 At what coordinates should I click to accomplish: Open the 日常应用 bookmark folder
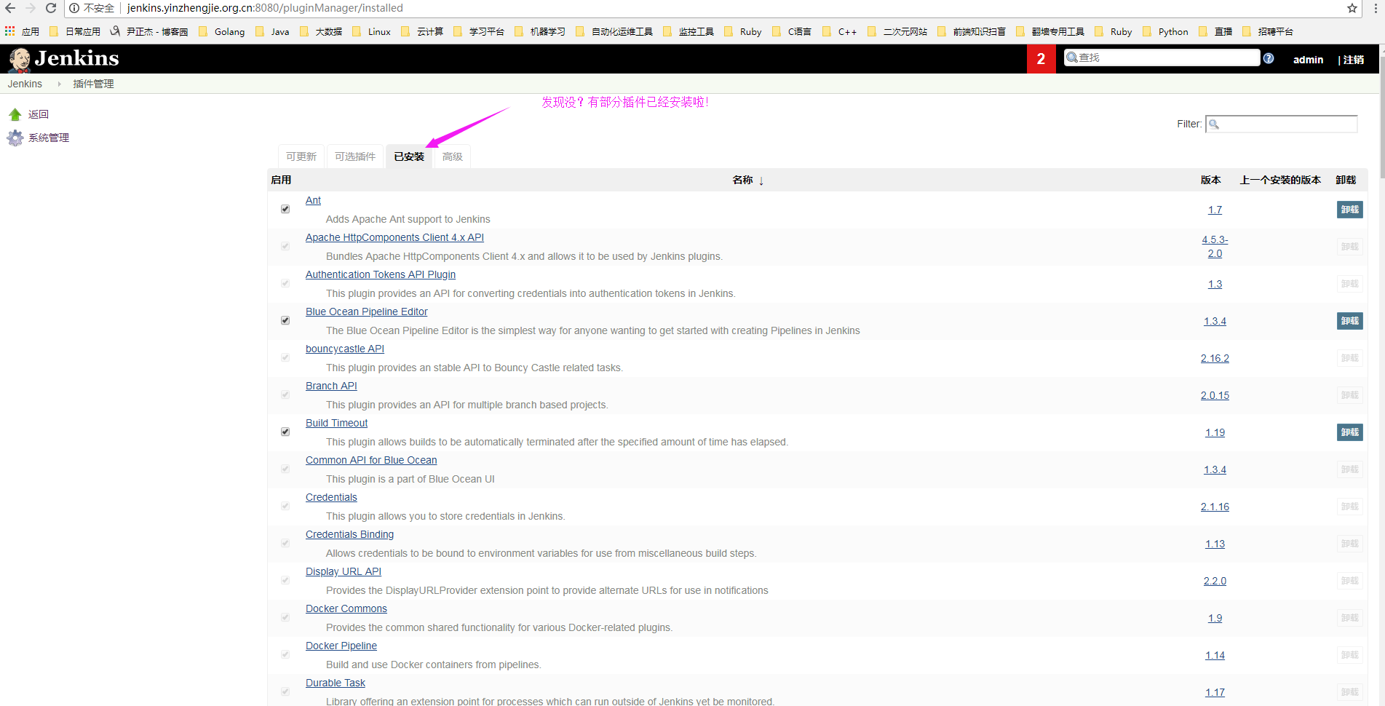74,31
